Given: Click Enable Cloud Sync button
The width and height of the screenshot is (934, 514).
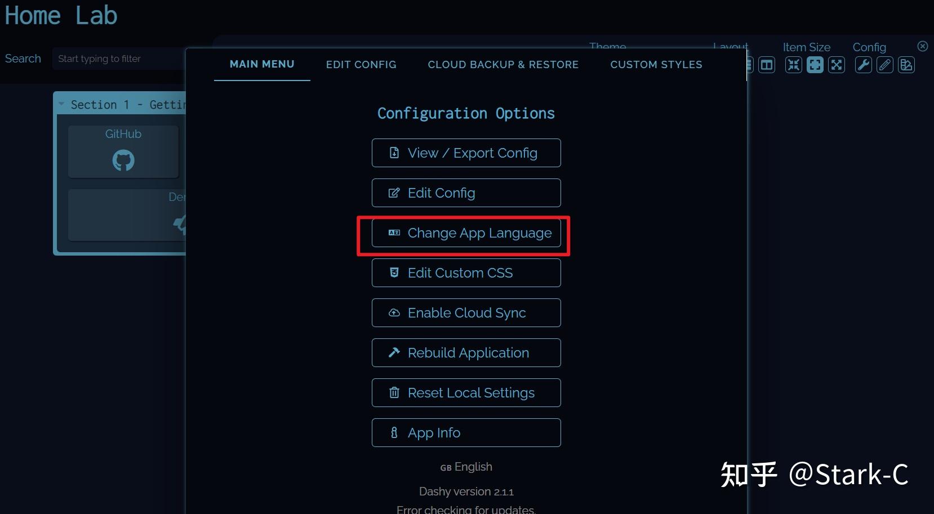Looking at the screenshot, I should (x=466, y=313).
